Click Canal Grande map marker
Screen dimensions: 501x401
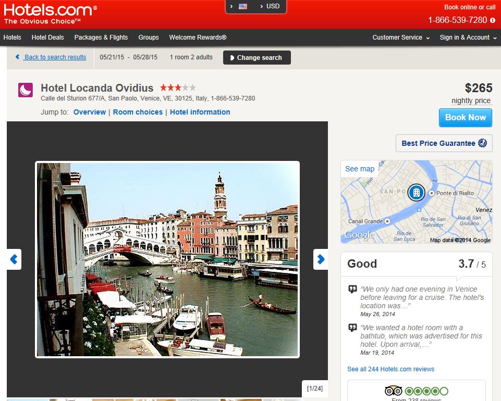tap(387, 221)
